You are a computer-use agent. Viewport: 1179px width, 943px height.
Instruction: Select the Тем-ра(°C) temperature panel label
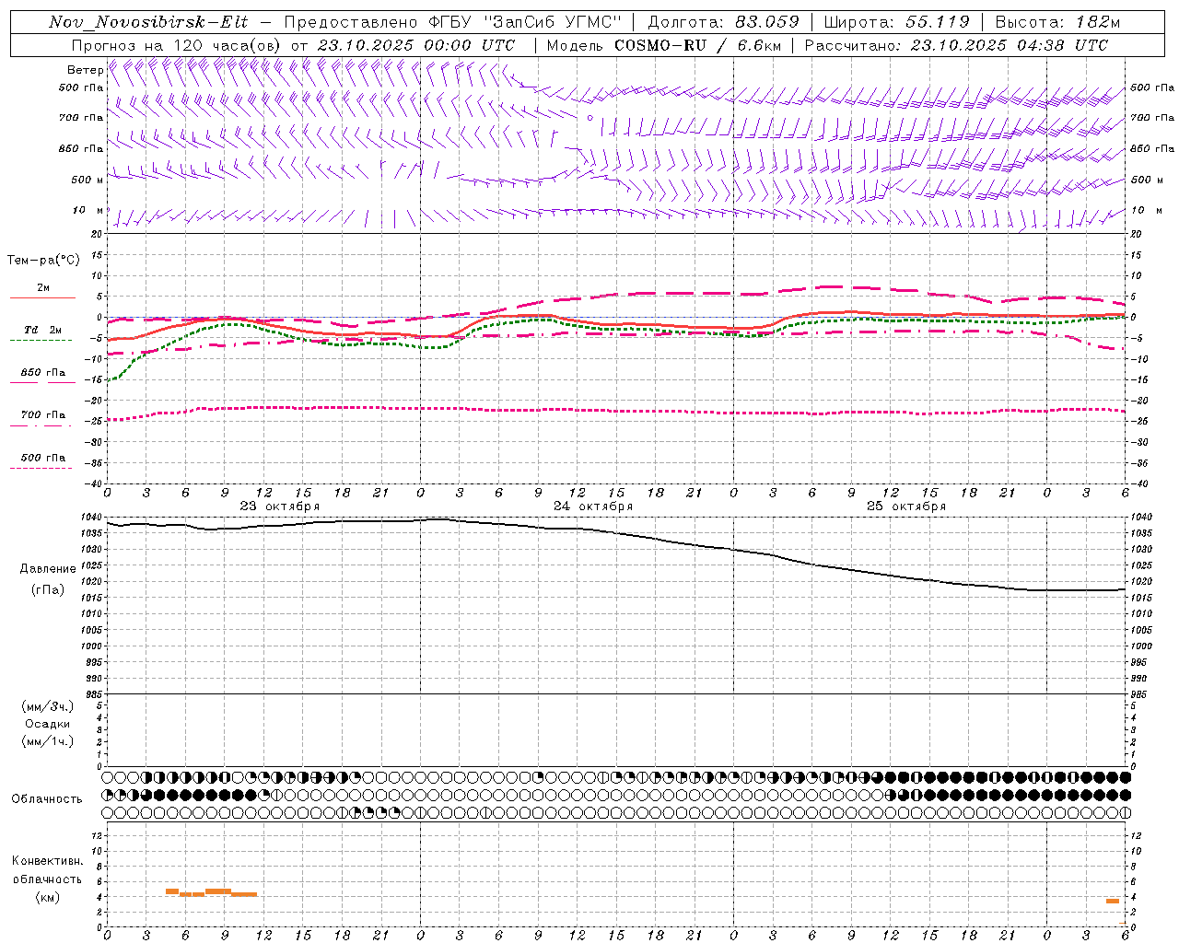tap(43, 261)
